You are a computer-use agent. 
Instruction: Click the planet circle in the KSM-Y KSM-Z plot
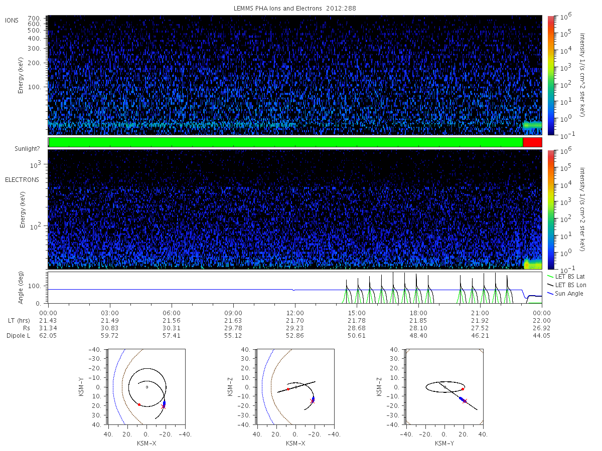pos(444,387)
